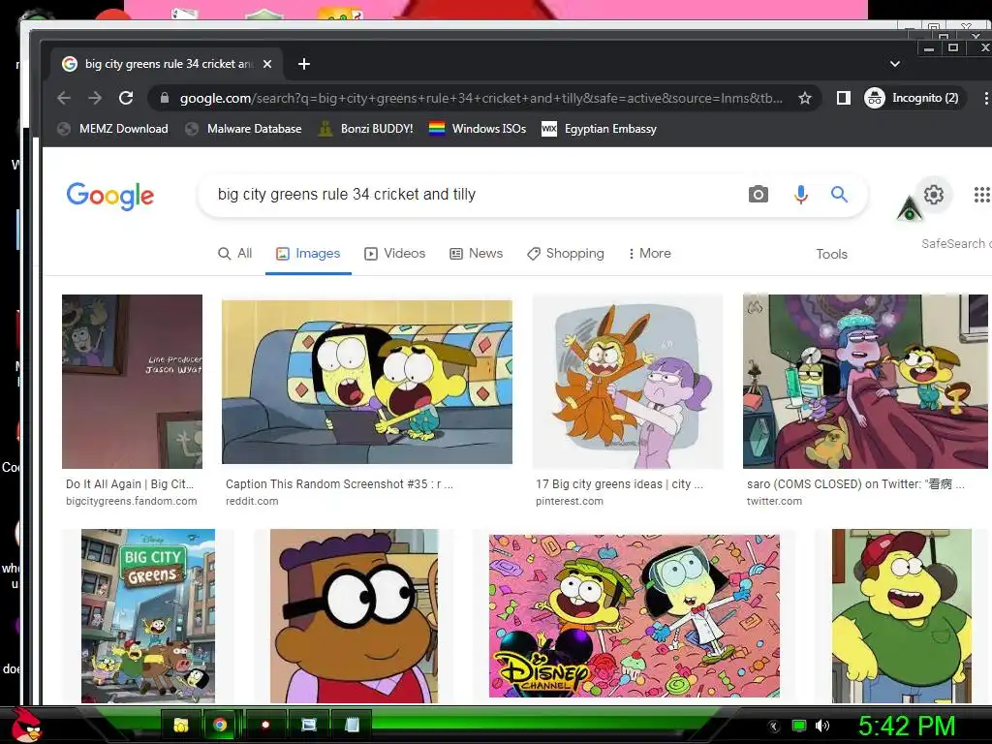Open the Disney Channel candy image thumbnail
The image size is (992, 744).
pyautogui.click(x=634, y=615)
